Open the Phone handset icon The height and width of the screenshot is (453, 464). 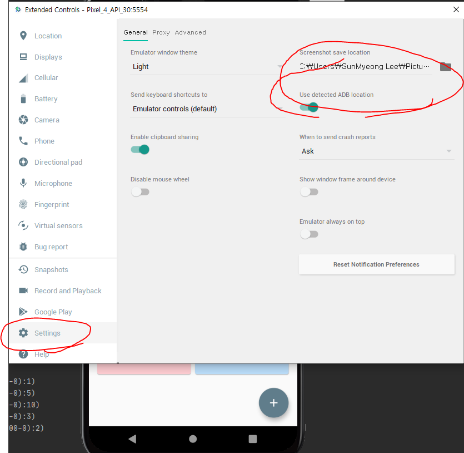(x=23, y=141)
